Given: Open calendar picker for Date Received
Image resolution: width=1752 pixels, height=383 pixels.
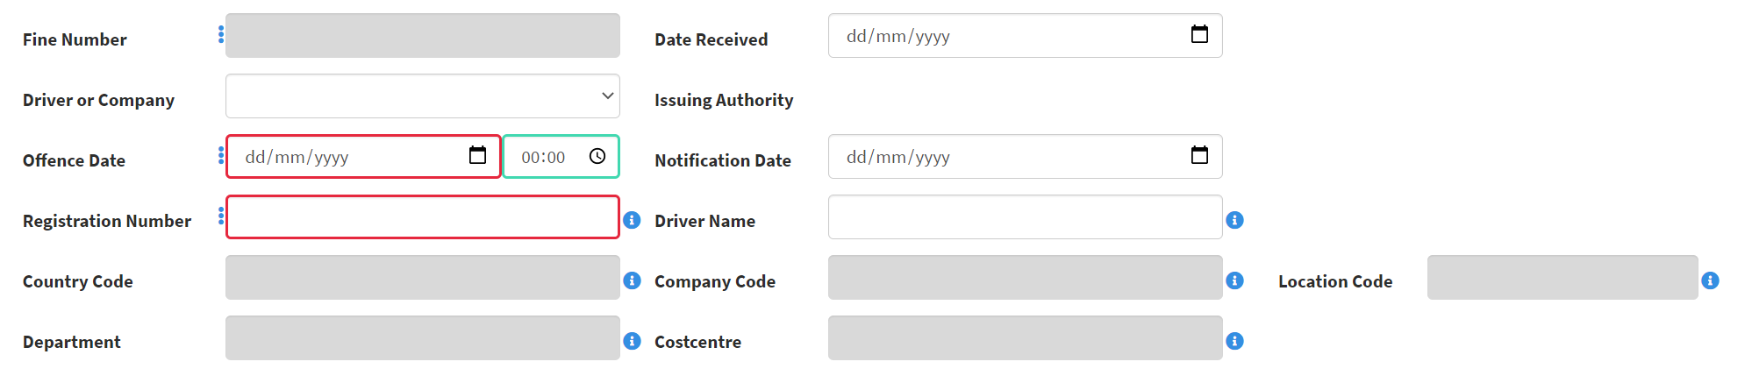Looking at the screenshot, I should click(x=1199, y=35).
